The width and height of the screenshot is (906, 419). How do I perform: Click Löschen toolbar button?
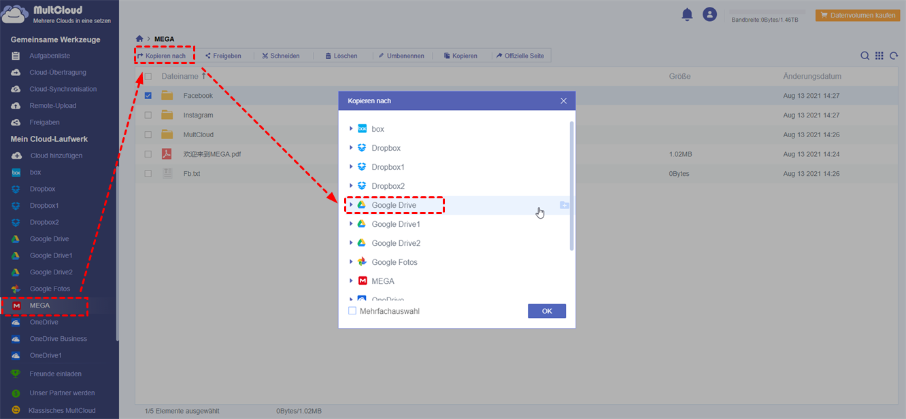point(341,56)
